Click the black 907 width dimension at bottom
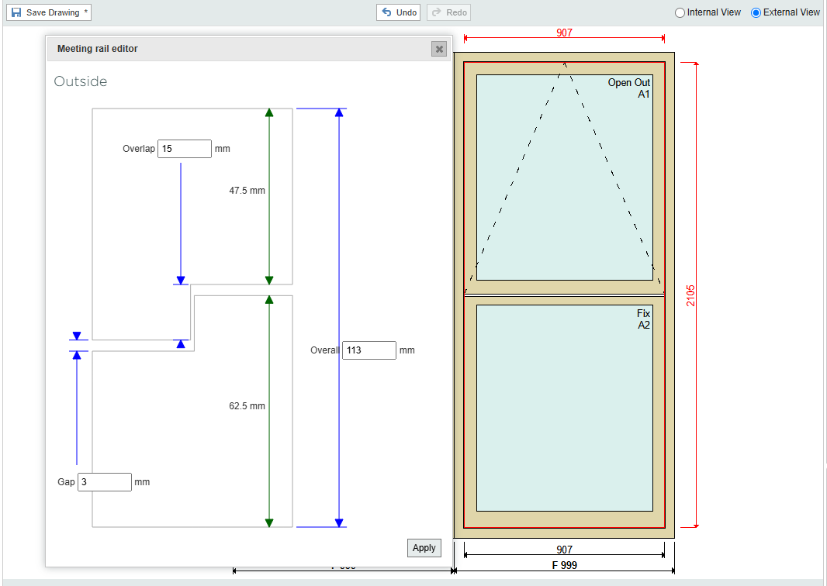 (x=564, y=550)
